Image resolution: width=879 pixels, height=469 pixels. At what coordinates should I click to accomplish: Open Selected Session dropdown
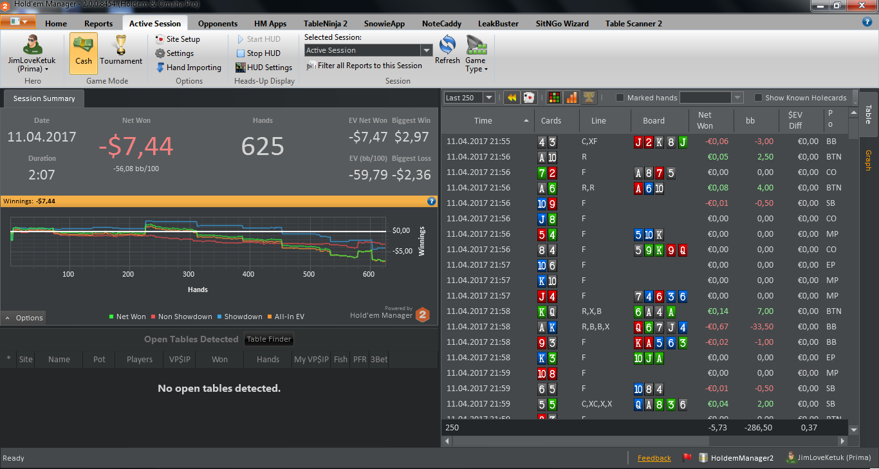tap(427, 50)
